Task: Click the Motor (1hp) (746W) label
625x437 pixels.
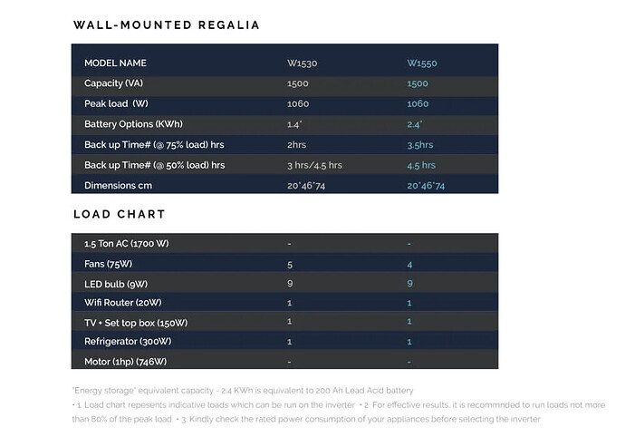Action: pos(126,362)
